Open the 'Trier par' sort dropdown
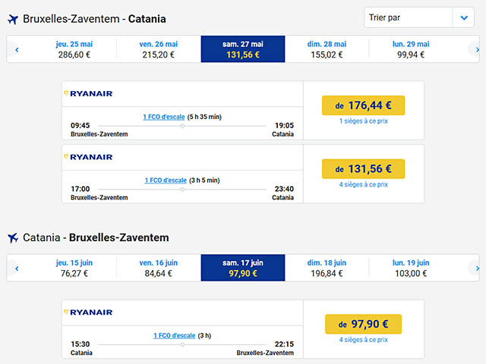Viewport: 486px width, 364px height. pyautogui.click(x=409, y=17)
